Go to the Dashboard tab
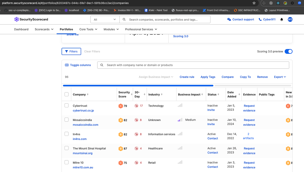Viewport: 304px width, 172px height. [21, 29]
